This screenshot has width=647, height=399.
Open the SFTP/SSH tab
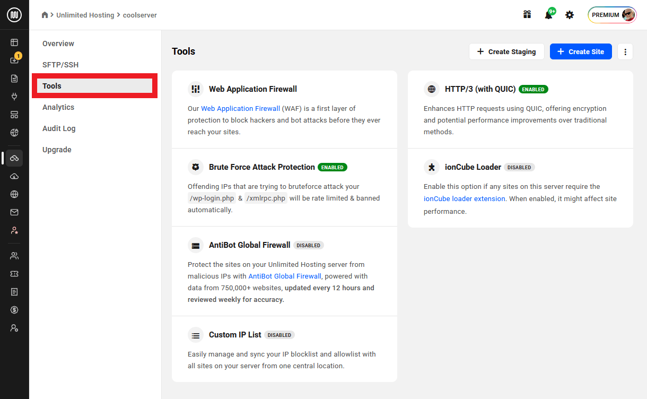(x=60, y=65)
